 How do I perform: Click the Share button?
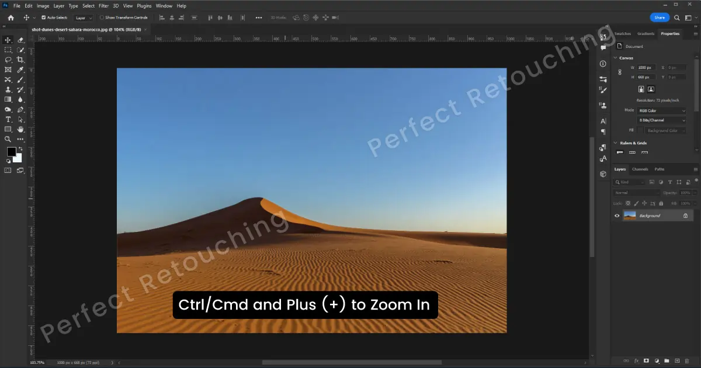tap(660, 18)
